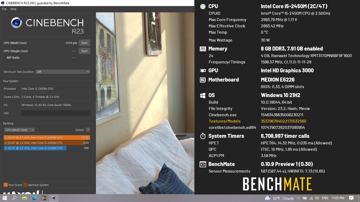This screenshot has width=360, height=202.
Task: Open Windows taskbar search
Action: pyautogui.click(x=14, y=198)
